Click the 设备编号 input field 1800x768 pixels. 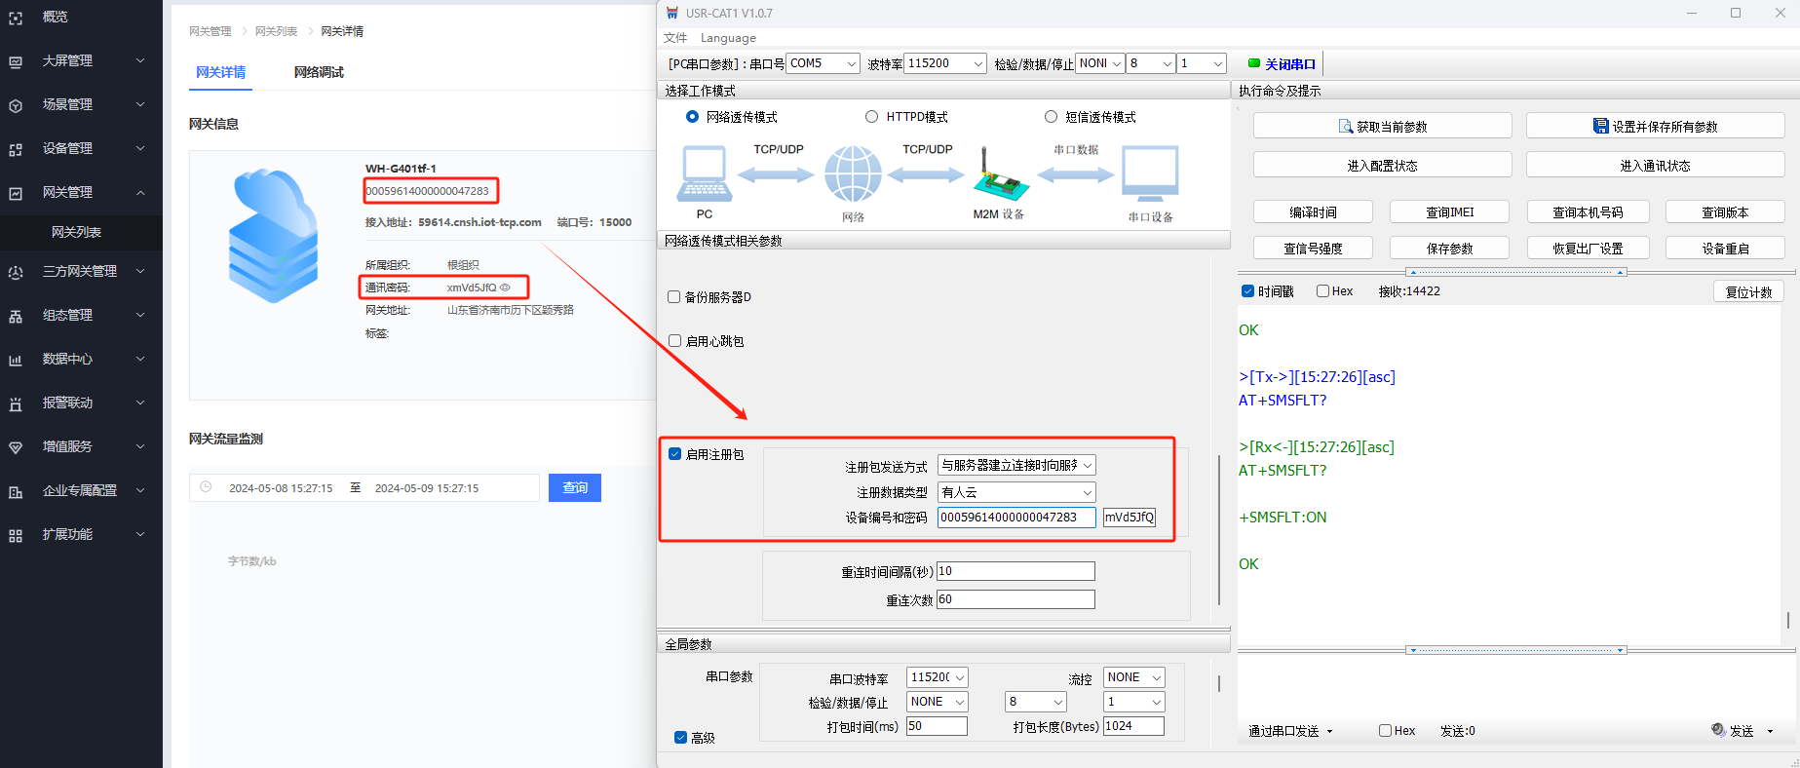click(x=1016, y=518)
